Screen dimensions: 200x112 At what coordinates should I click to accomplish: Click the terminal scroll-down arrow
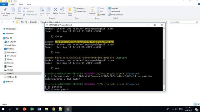pos(164,90)
